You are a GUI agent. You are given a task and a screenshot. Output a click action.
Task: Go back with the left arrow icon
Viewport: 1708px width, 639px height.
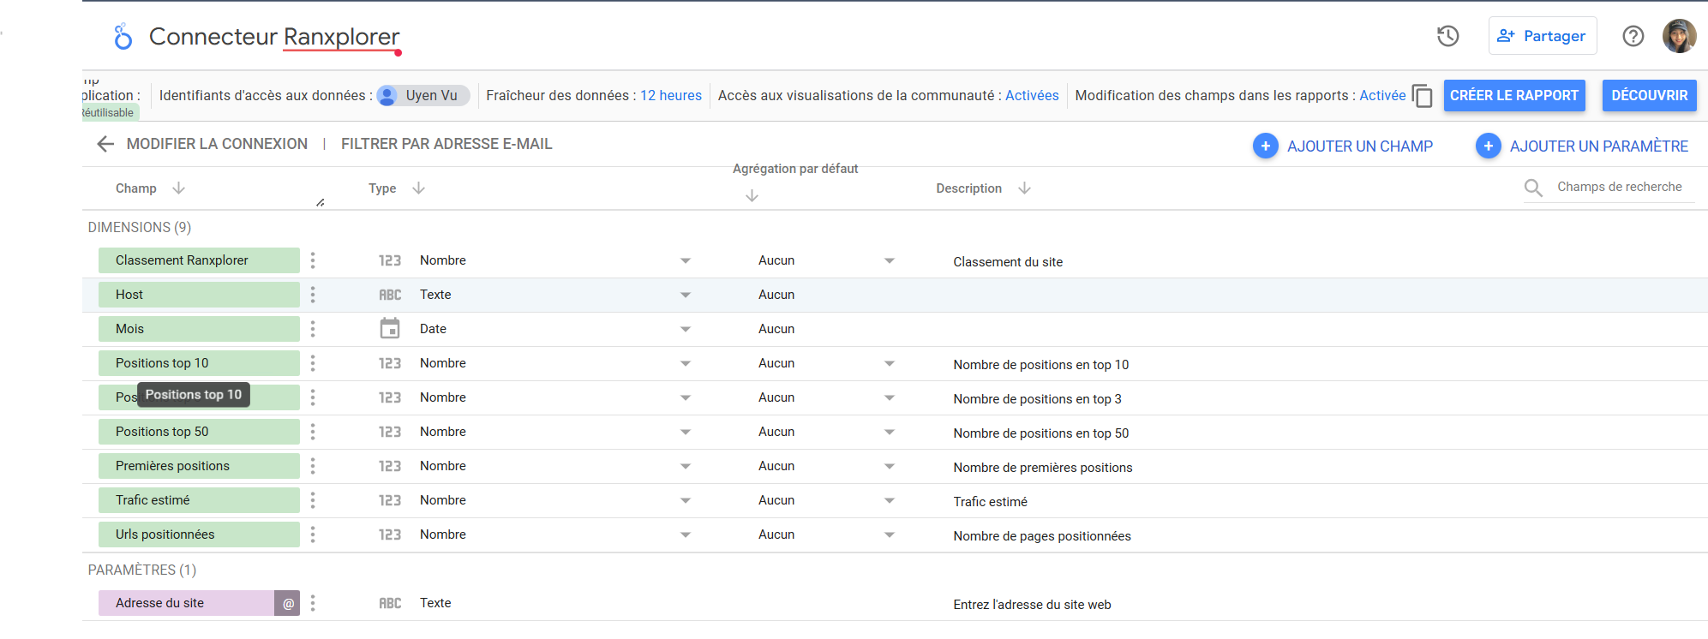coord(105,144)
